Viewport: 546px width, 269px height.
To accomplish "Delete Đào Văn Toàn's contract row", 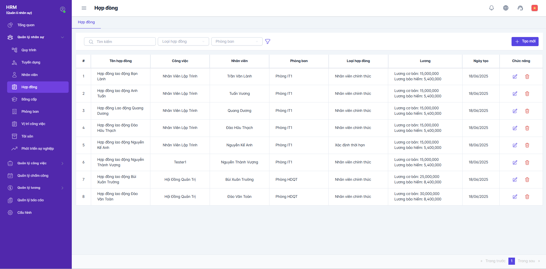I will (x=527, y=197).
